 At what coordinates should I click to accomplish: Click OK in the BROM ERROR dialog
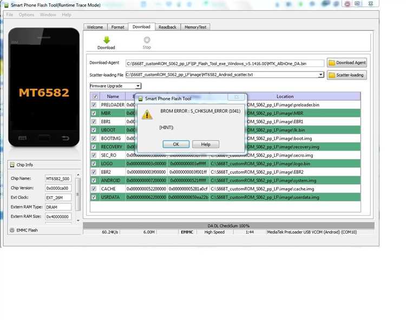tap(176, 144)
